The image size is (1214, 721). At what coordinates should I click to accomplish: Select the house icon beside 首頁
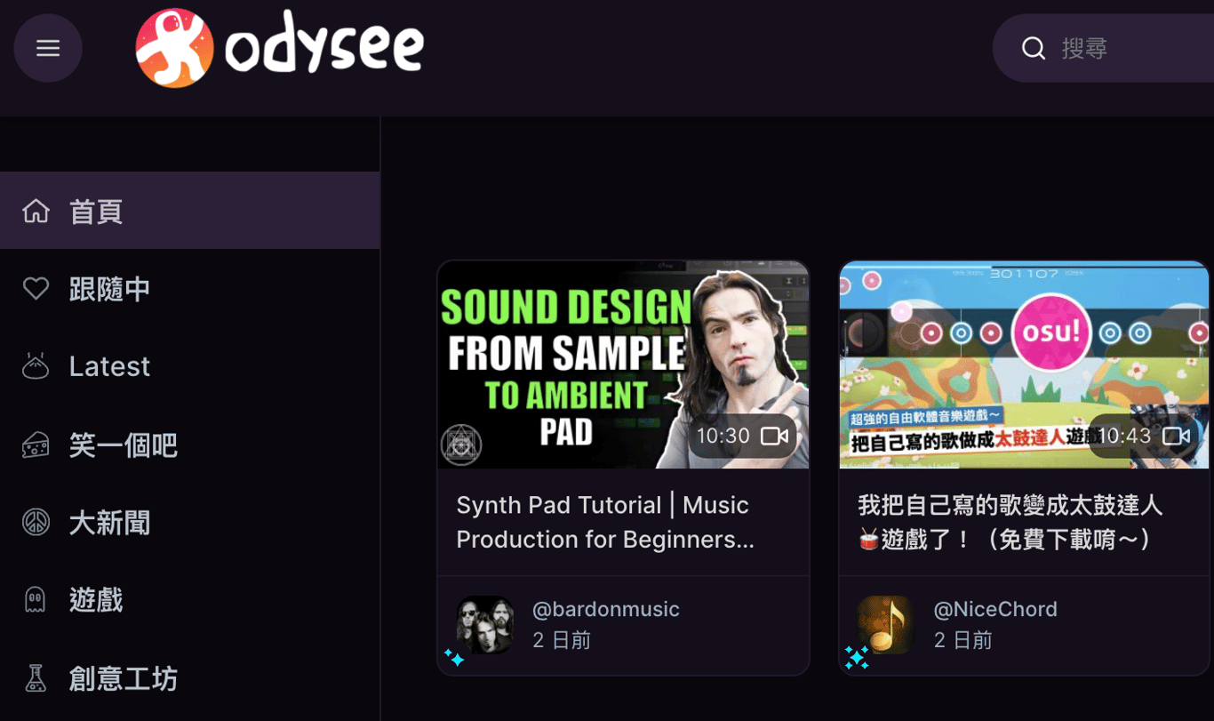[36, 211]
